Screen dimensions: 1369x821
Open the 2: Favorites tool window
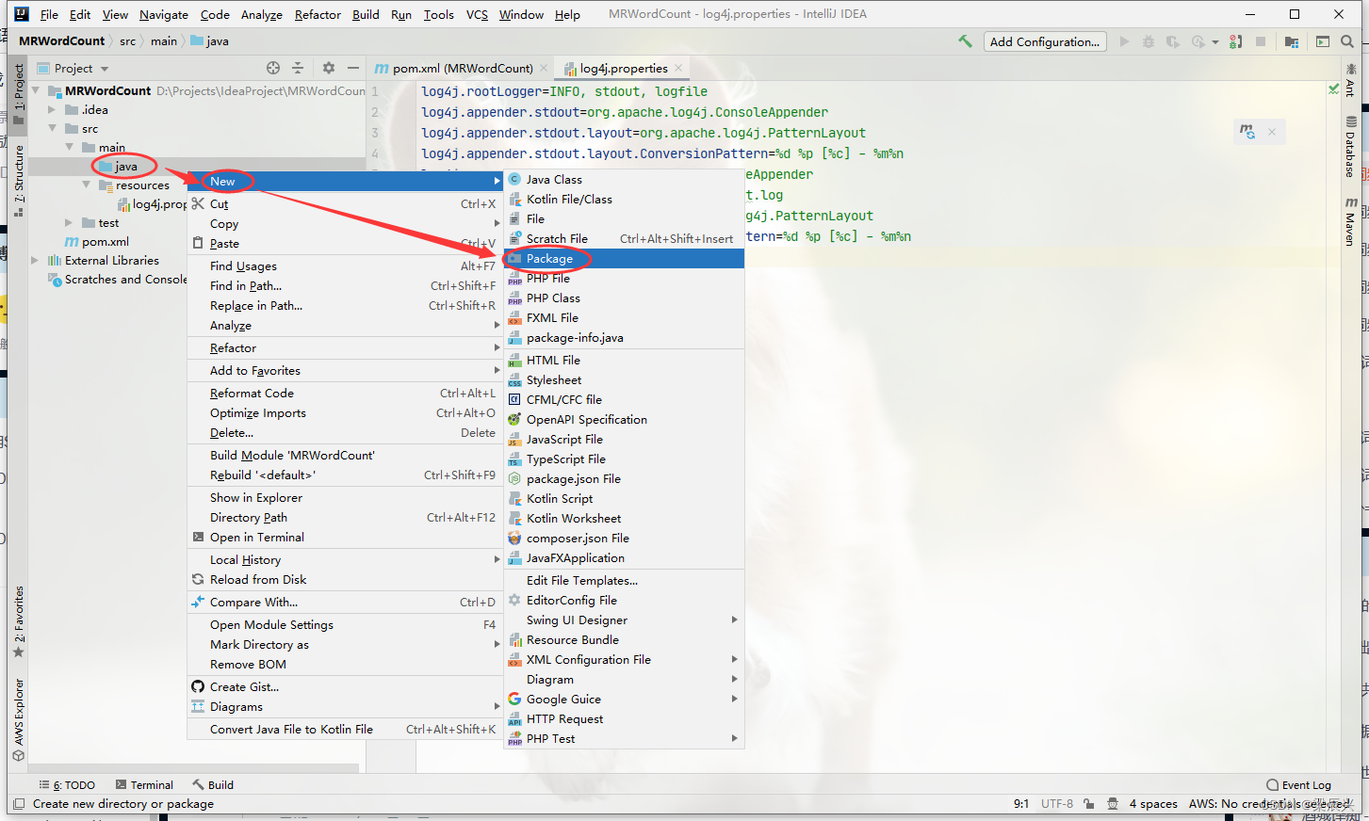18,621
